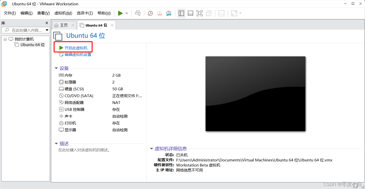The height and width of the screenshot is (189, 365).
Task: Open the 帮助(H) menu
Action: point(104,13)
